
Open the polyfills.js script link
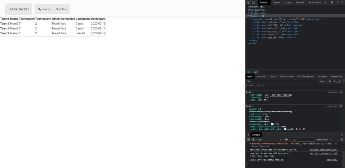click(x=275, y=25)
